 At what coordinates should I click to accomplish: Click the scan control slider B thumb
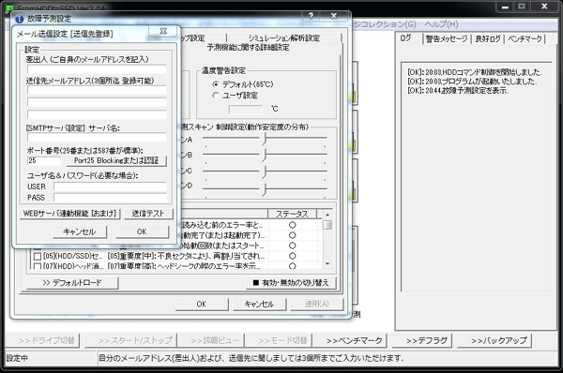coord(265,155)
